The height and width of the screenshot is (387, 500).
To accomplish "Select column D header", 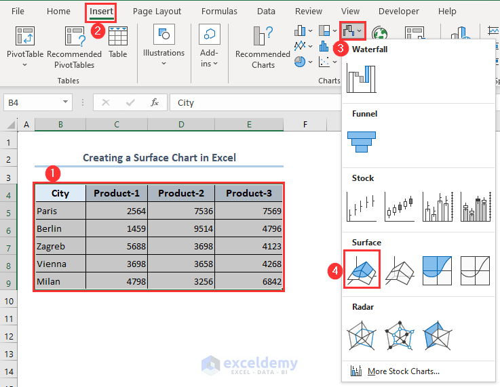I will click(181, 125).
